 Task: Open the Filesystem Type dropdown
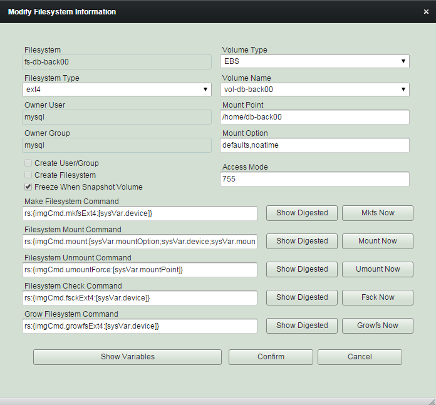click(x=117, y=90)
